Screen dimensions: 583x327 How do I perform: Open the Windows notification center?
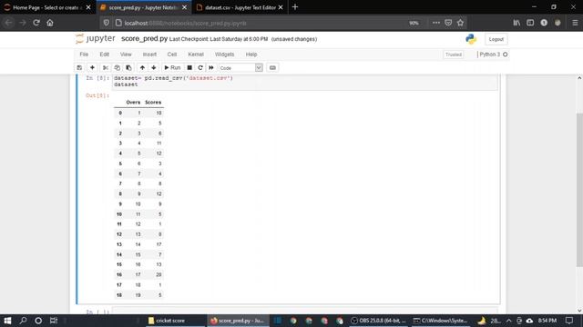(569, 321)
